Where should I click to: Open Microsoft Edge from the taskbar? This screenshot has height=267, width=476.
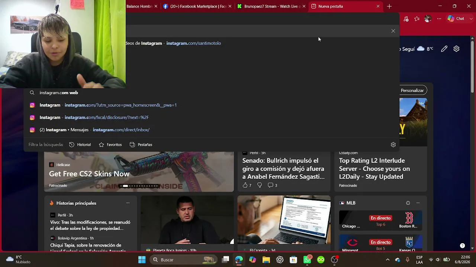coord(239,260)
